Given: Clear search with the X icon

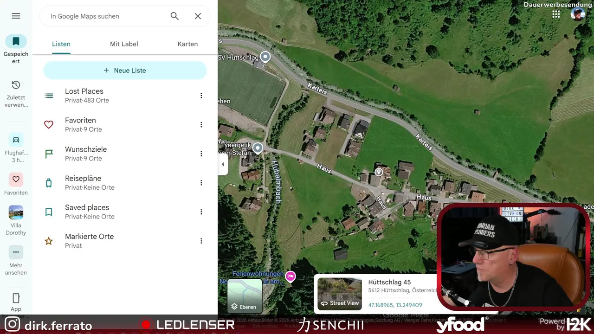Looking at the screenshot, I should 198,16.
